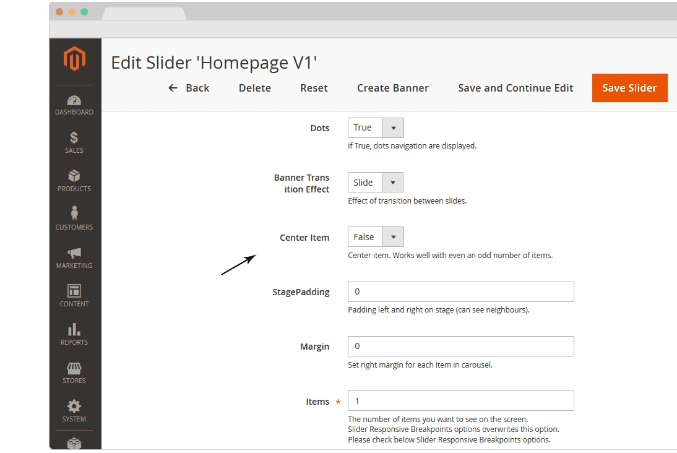
Task: Click the page title 'Edit Slider Homepage V1'
Action: [213, 63]
